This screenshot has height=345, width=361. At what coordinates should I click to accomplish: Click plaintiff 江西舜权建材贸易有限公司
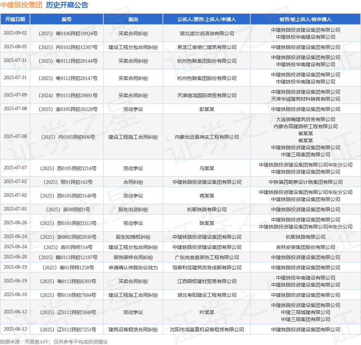[x=207, y=281]
